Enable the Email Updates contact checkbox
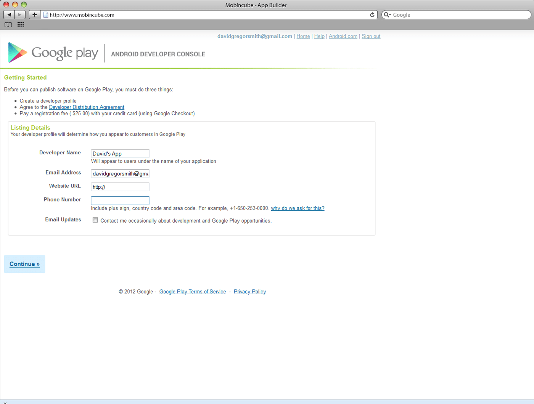Screen dimensions: 534x404 tap(95, 220)
